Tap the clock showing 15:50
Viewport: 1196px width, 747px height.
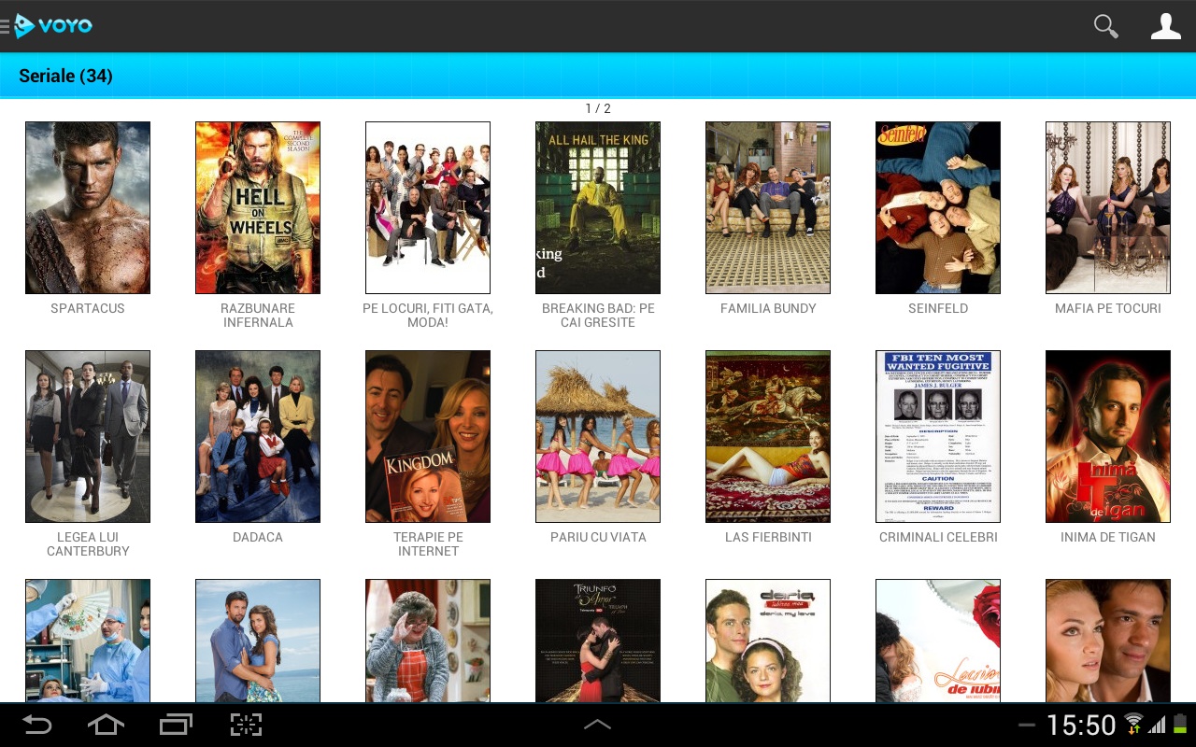point(1080,726)
